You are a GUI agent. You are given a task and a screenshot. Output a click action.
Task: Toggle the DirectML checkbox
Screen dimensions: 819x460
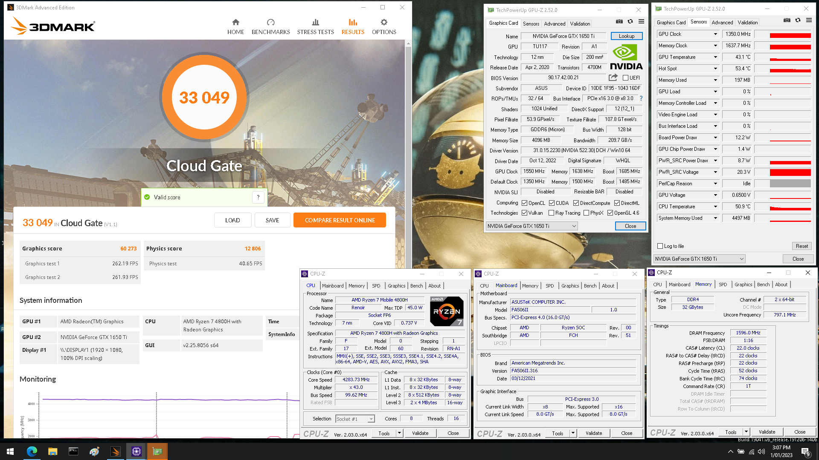(x=617, y=203)
